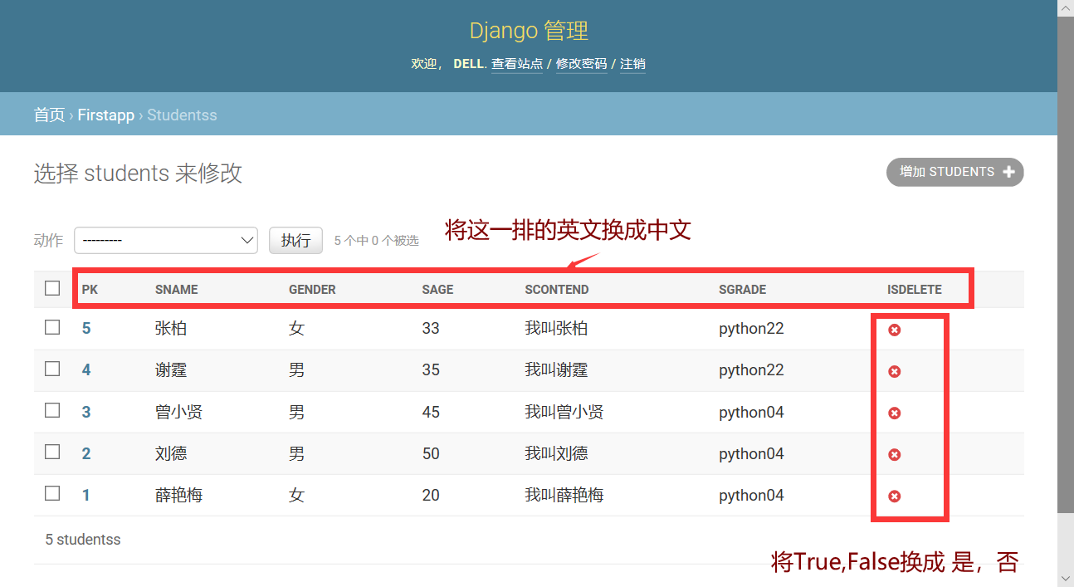Click the 我叫张柏 content cell
This screenshot has width=1074, height=587.
(x=556, y=329)
